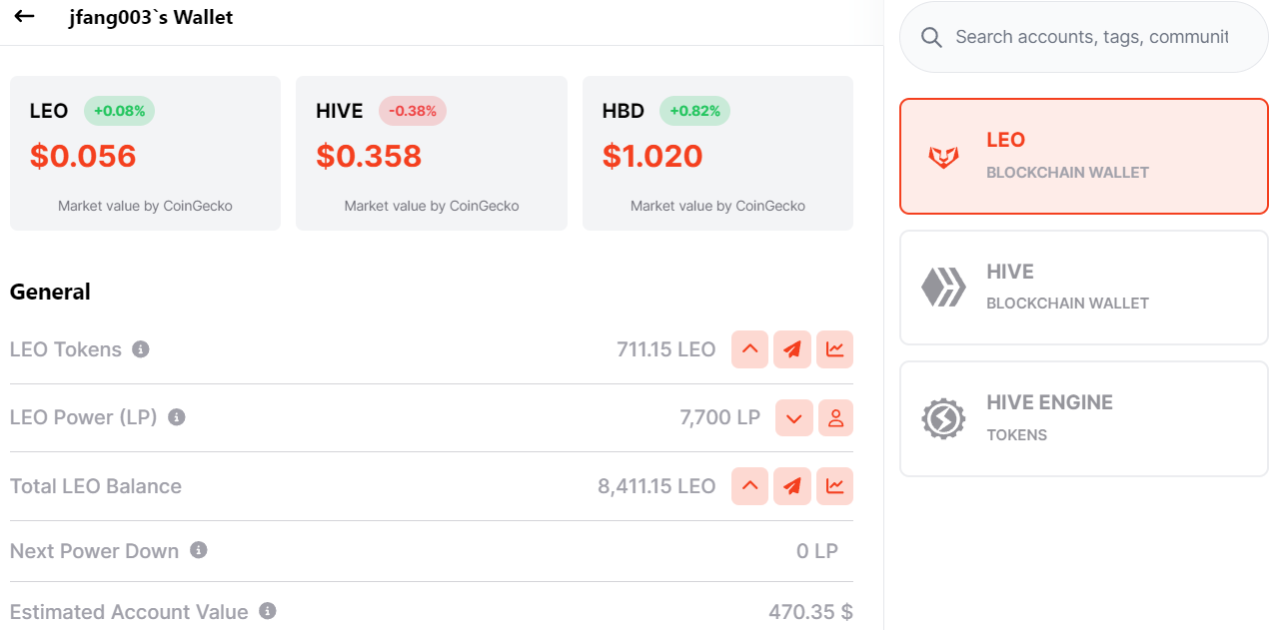Click the power-up arrow in LEO Tokens row
This screenshot has width=1272, height=630.
point(750,349)
